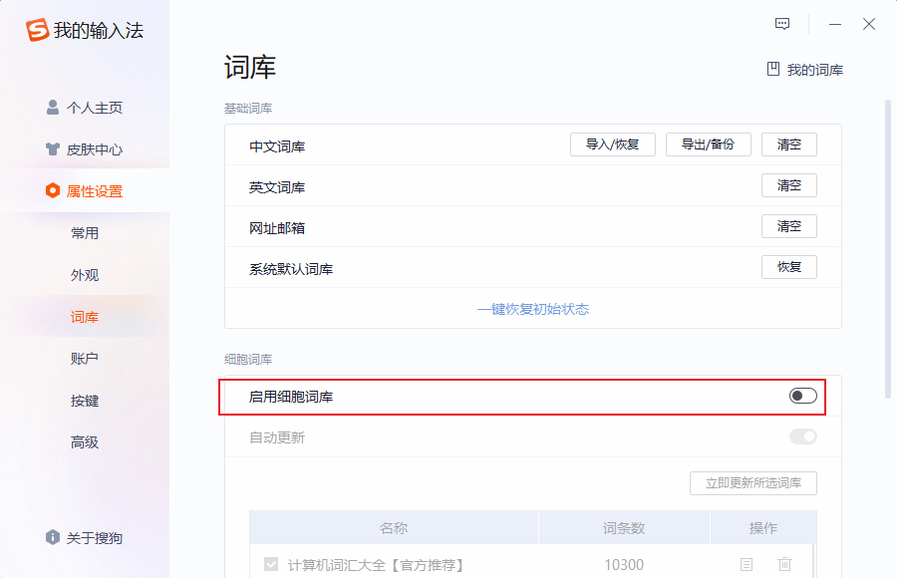Click the Sogou logo icon
The image size is (897, 578).
pos(37,30)
